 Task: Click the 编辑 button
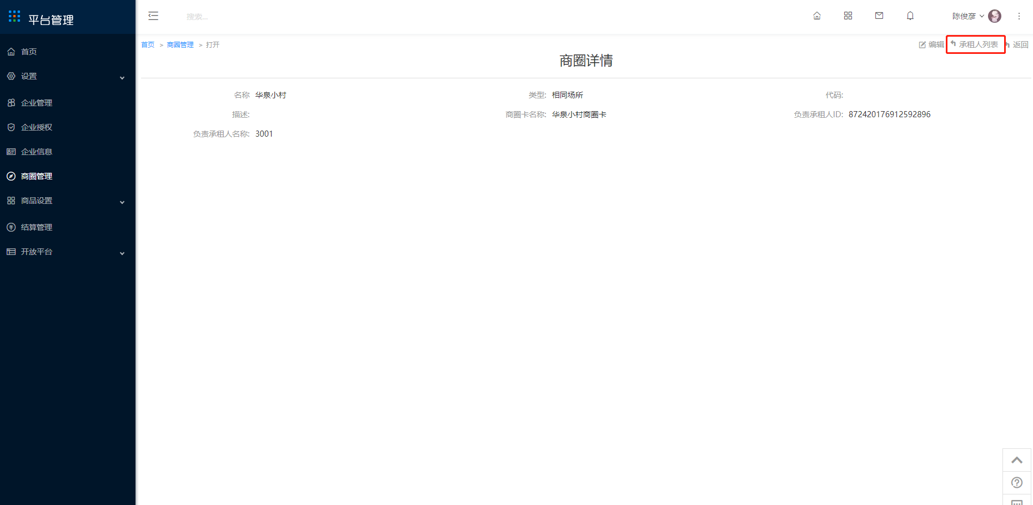(x=931, y=44)
